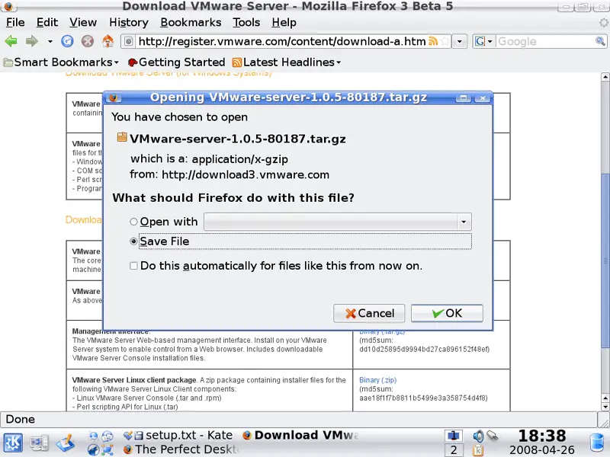Click the 'which is a: application/x-gzip' text
The height and width of the screenshot is (457, 610).
(209, 159)
